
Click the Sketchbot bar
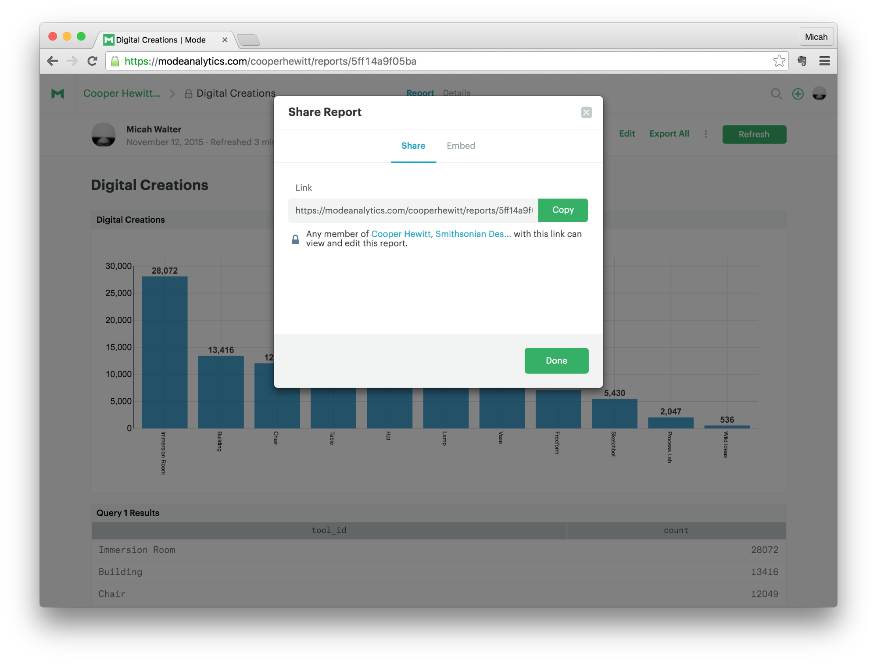[614, 414]
